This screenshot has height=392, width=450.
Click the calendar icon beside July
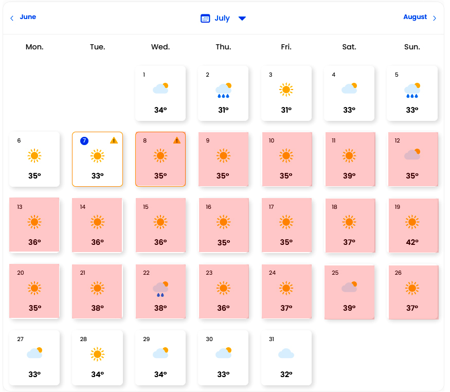coord(205,19)
